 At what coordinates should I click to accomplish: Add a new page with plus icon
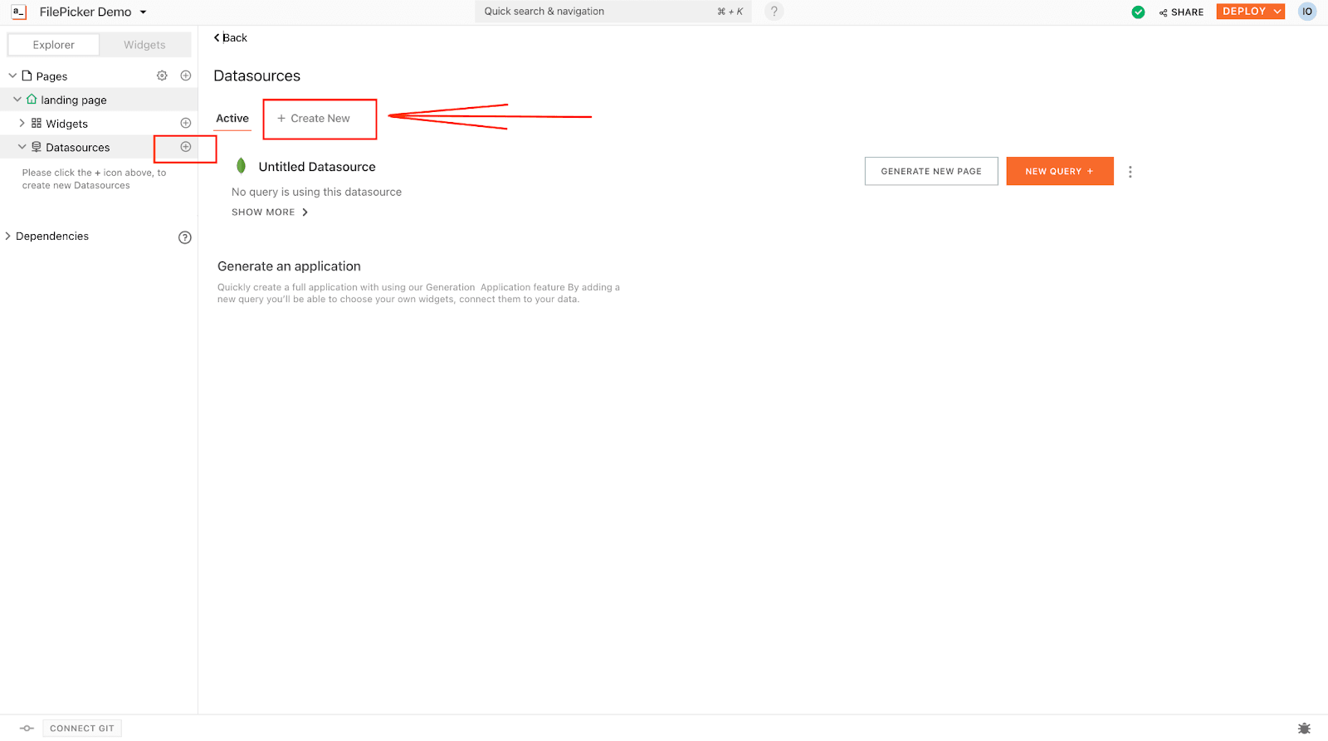[x=186, y=76]
